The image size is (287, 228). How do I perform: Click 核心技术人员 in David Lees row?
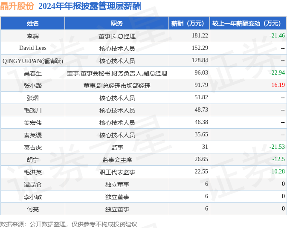pyautogui.click(x=117, y=49)
